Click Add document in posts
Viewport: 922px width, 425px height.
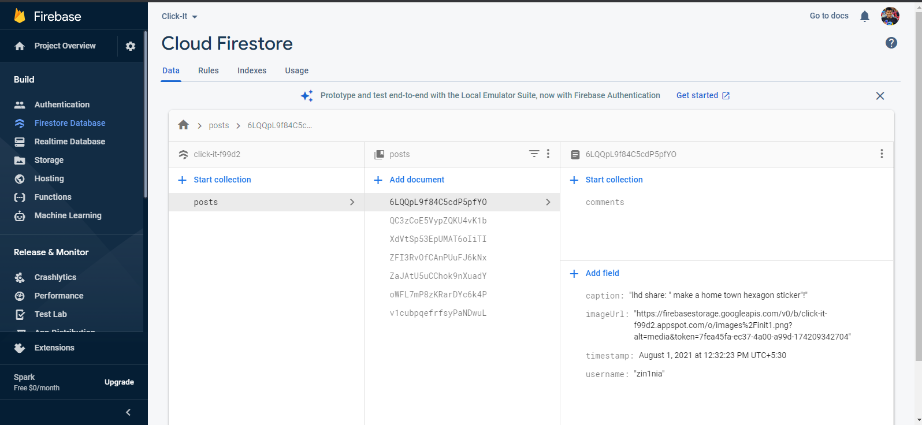[x=417, y=180]
